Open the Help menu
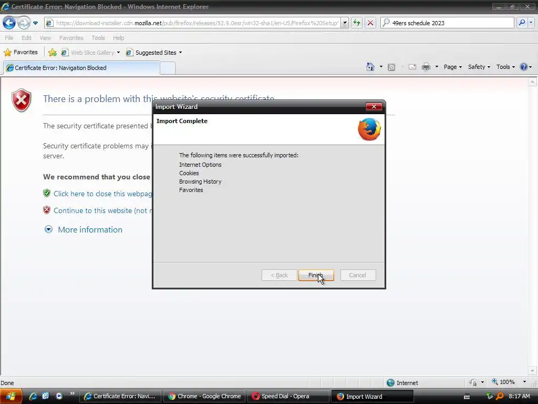This screenshot has height=404, width=538. (118, 38)
